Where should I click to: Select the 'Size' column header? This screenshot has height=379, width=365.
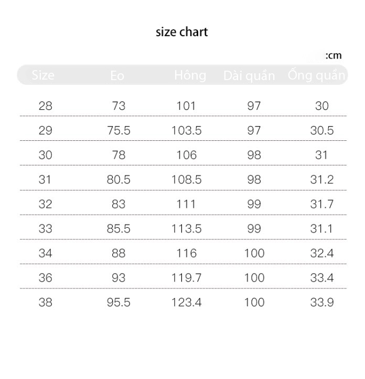43,75
